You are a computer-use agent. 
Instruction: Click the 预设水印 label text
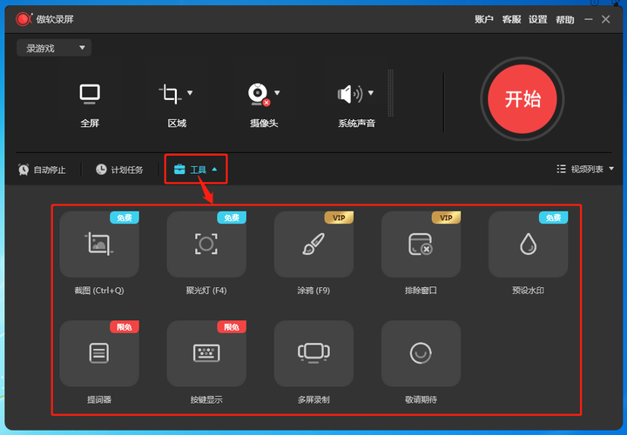(528, 291)
